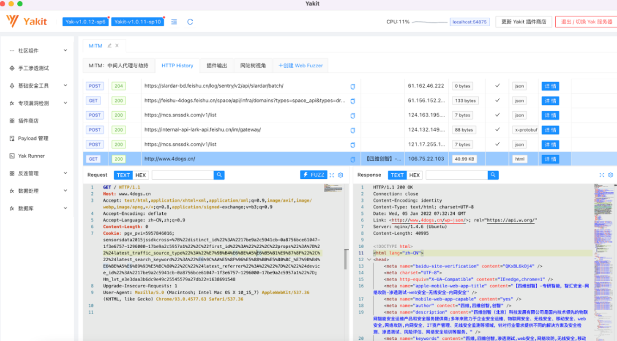This screenshot has width=617, height=341.
Task: Expand 数据处理 menu chevron
Action: (65, 190)
